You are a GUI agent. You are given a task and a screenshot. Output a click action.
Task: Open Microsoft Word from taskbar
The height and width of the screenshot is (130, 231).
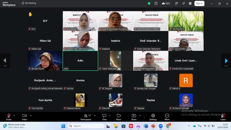click(x=146, y=126)
